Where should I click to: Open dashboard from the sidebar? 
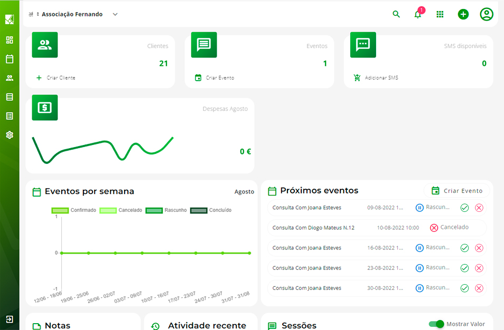tap(10, 40)
